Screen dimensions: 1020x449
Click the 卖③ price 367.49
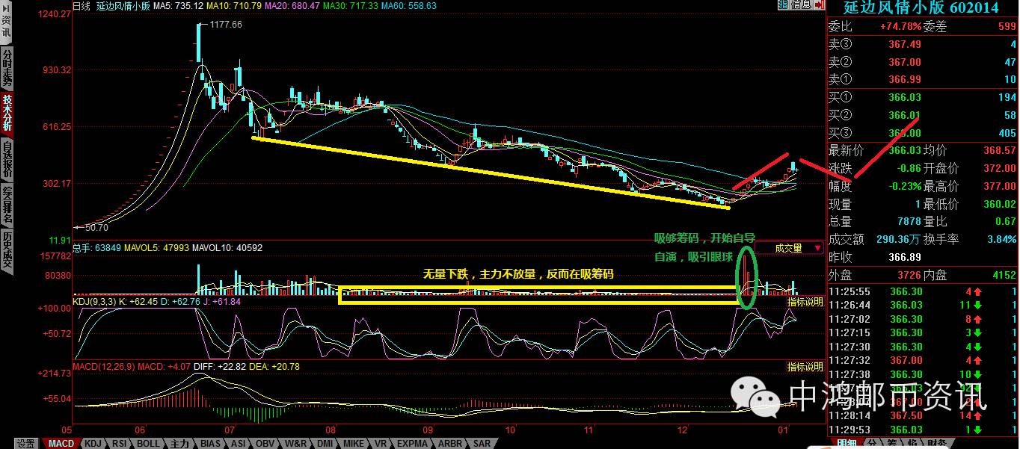(x=904, y=44)
